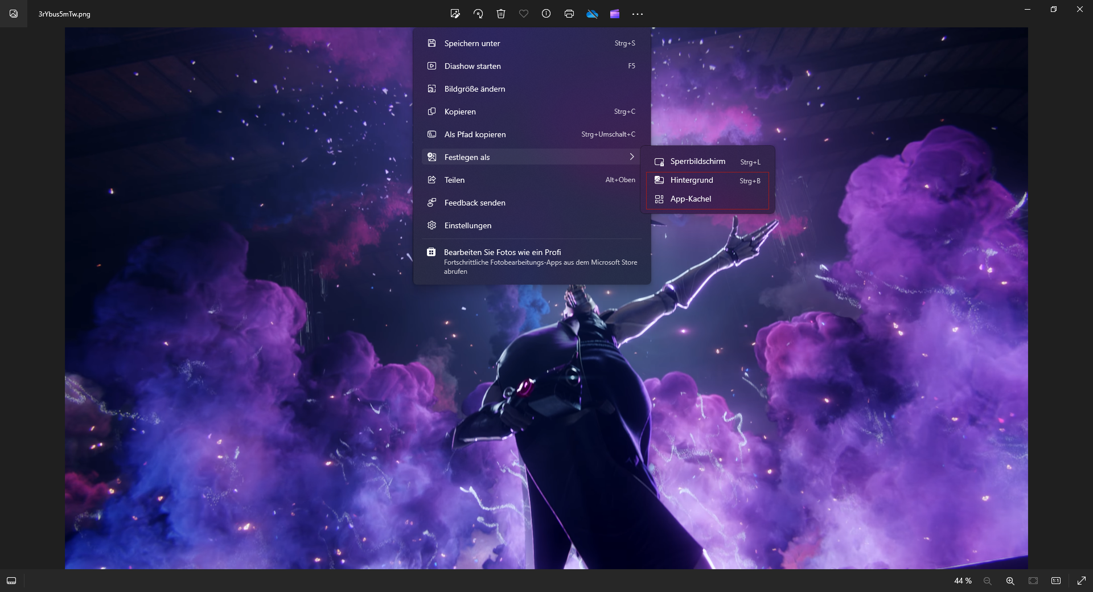
Task: Select Als Pfad kopieren entry
Action: click(532, 134)
